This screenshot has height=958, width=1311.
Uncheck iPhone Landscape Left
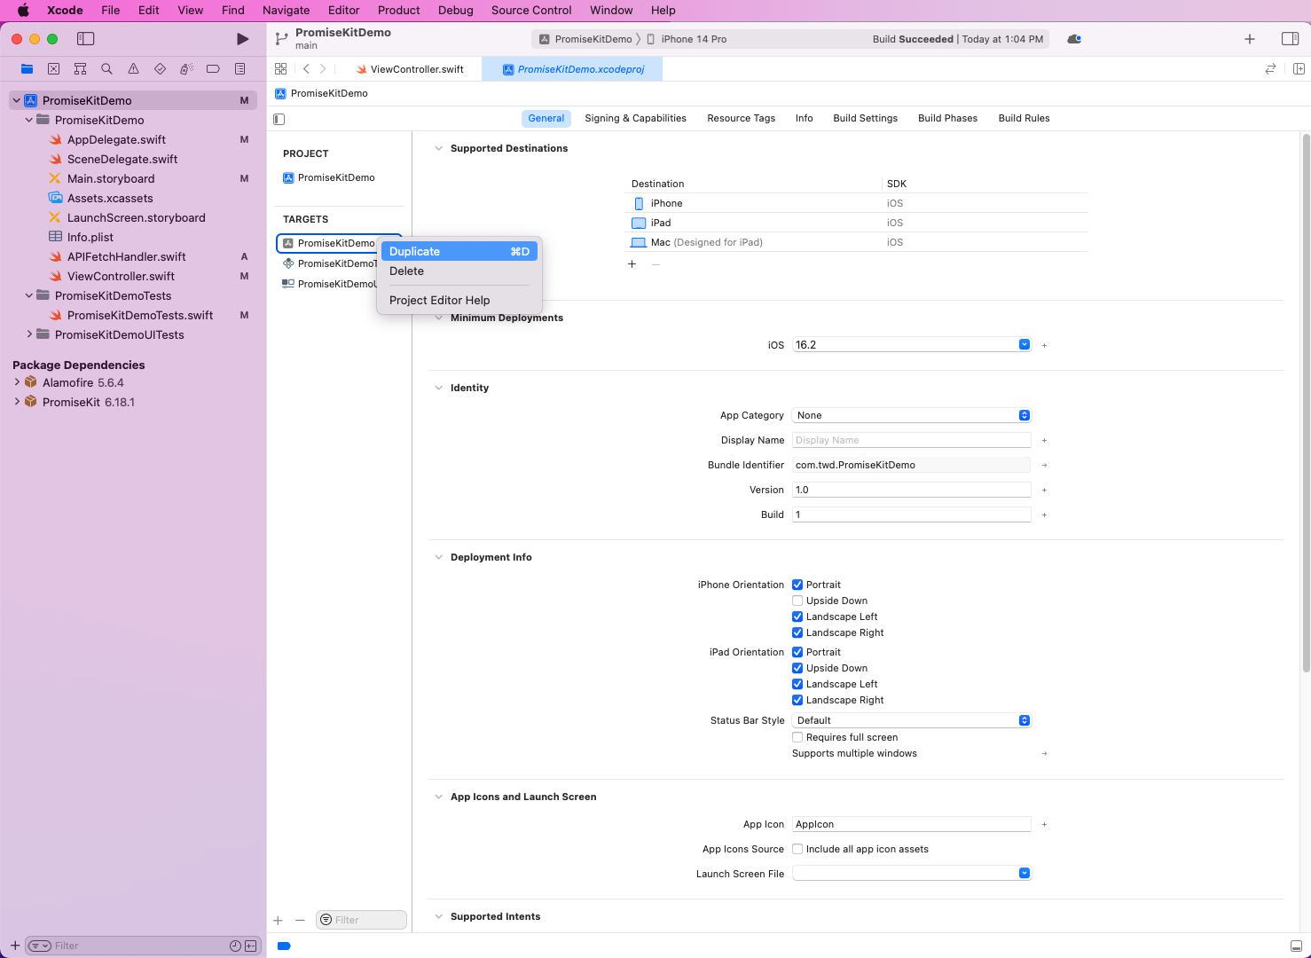click(x=797, y=616)
